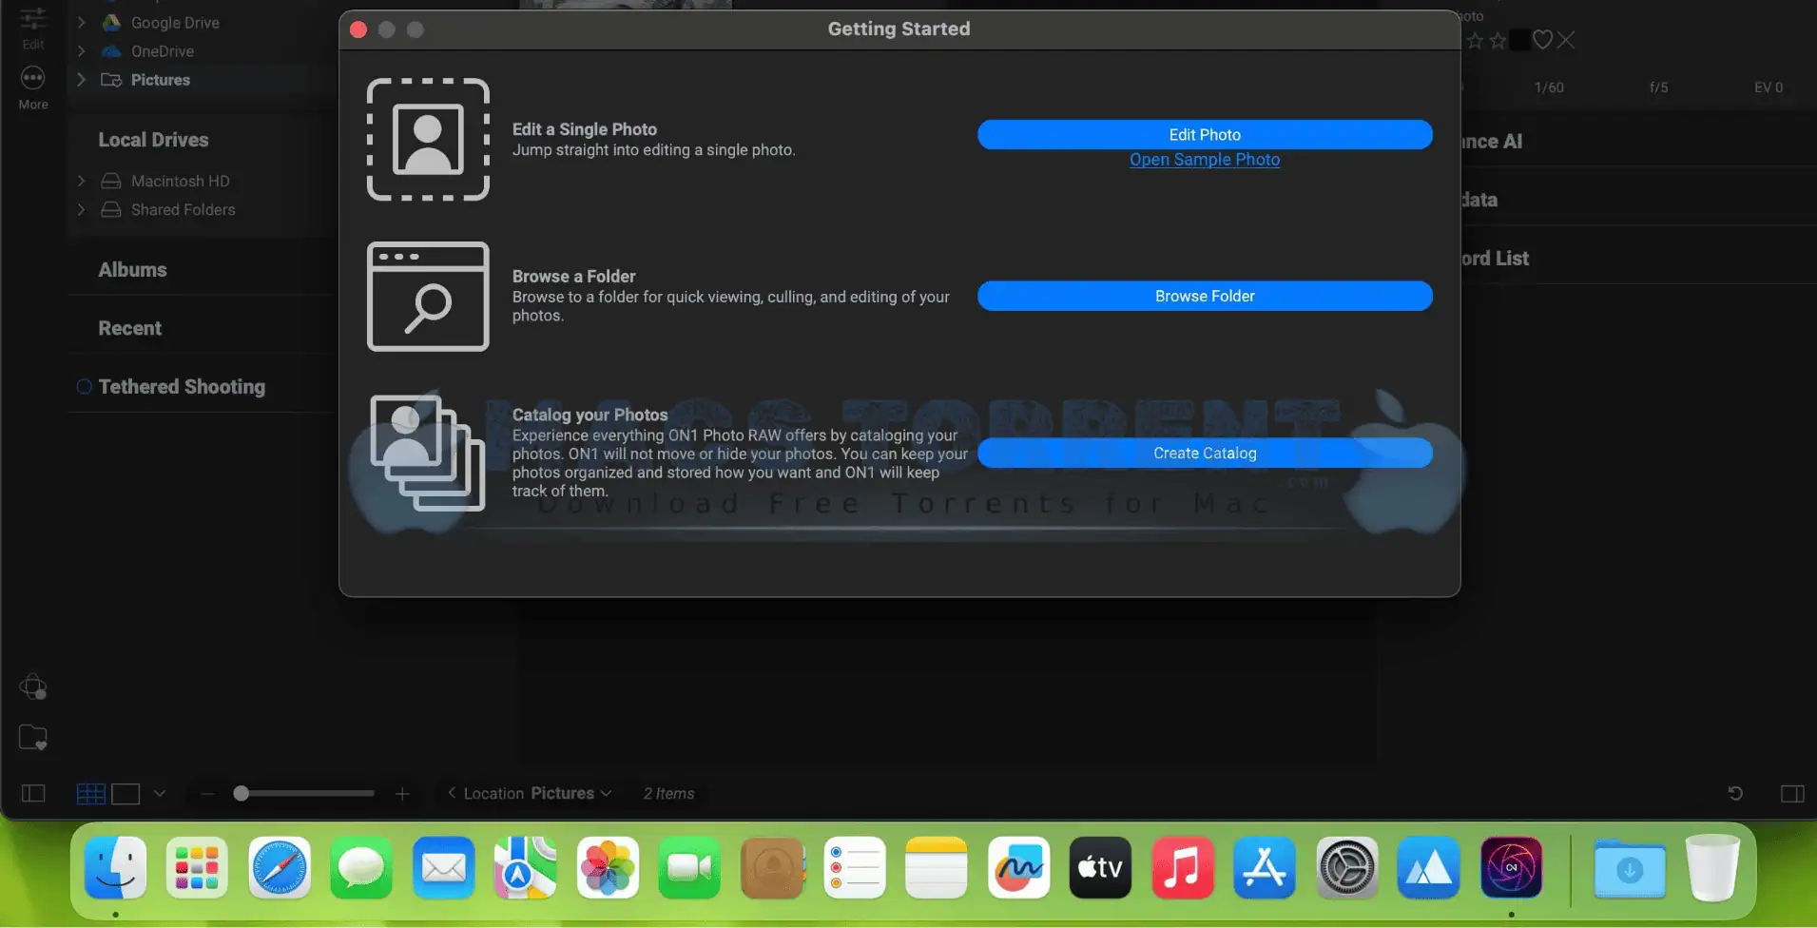
Task: Open FaceTime from the dock
Action: point(689,867)
